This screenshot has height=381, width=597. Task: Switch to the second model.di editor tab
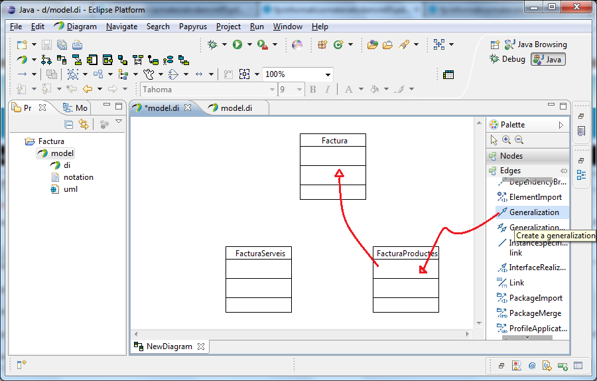234,108
